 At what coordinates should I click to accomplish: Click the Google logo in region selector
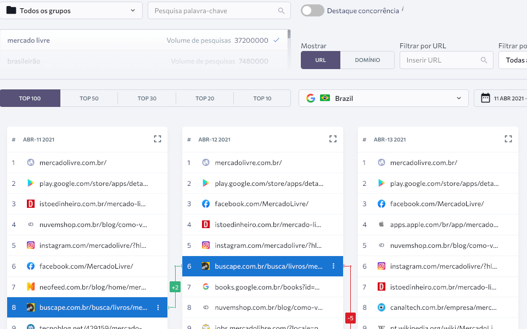pyautogui.click(x=311, y=98)
